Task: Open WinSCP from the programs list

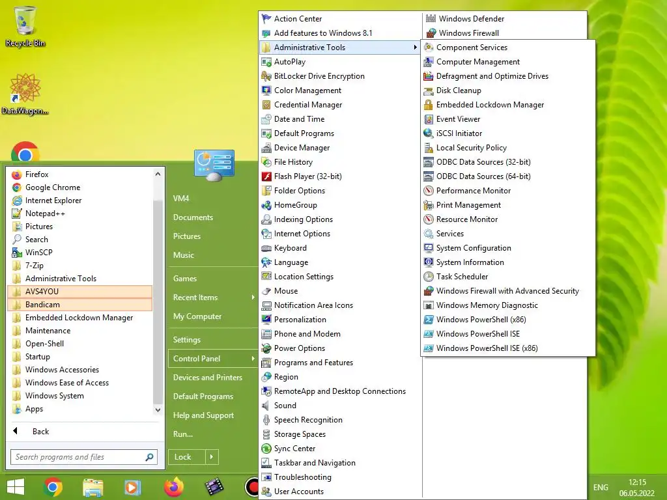Action: coord(79,253)
